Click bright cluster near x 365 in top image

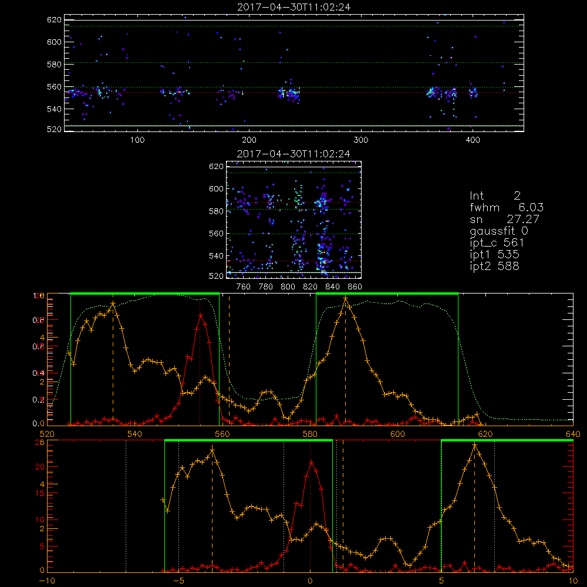click(x=433, y=92)
